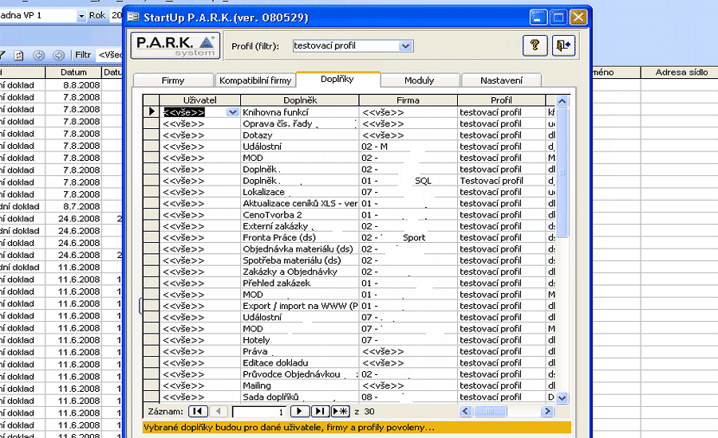Click the Doplněk column header
Image resolution: width=718 pixels, height=438 pixels.
pos(300,100)
